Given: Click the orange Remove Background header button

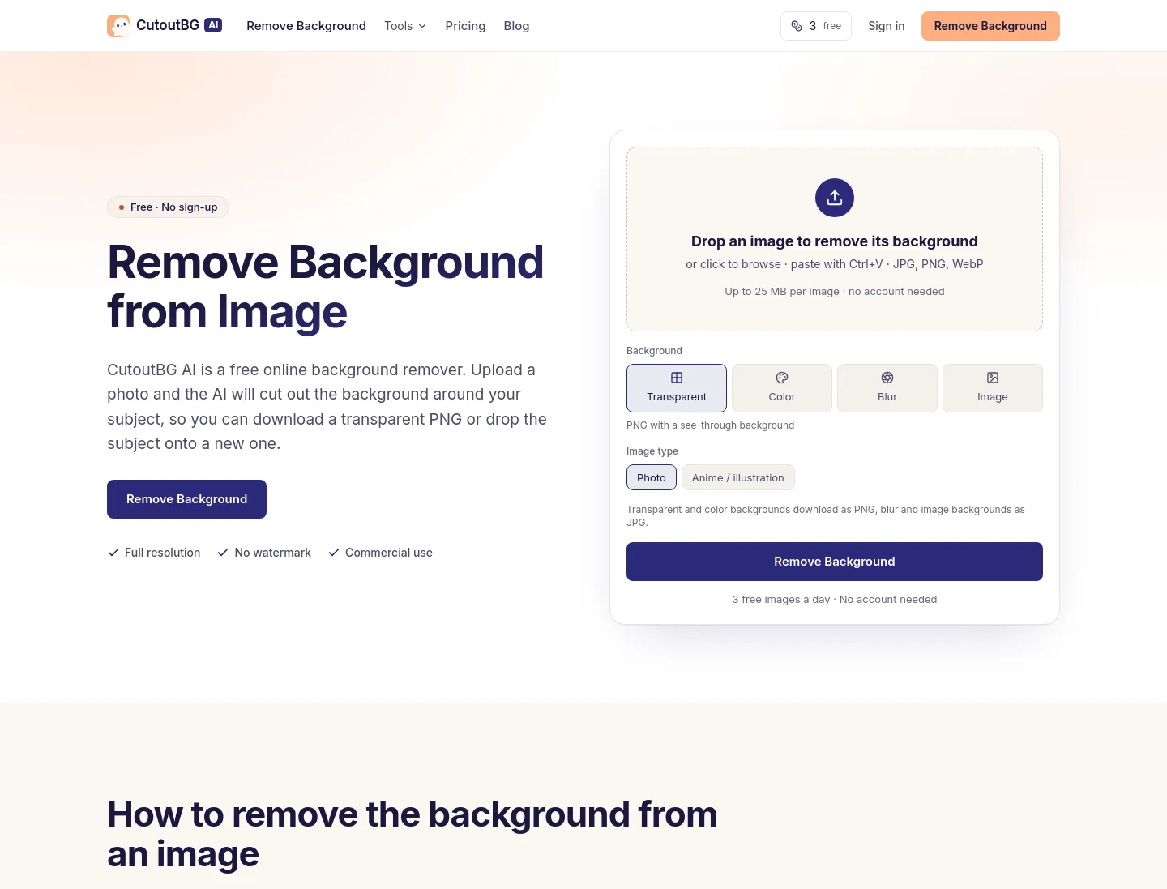Looking at the screenshot, I should point(990,26).
